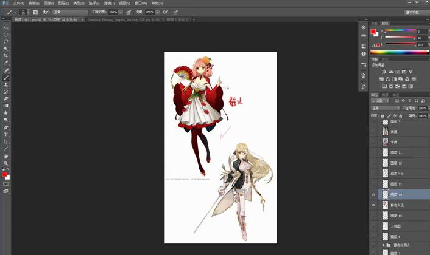
Task: Add a Brightness/Contrast adjustment
Action: point(384,72)
